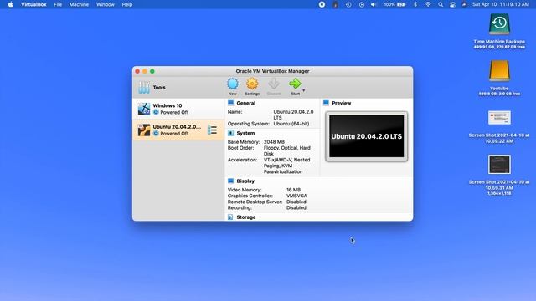536x301 pixels.
Task: Maximize the VirtualBox Manager window
Action: pyautogui.click(x=152, y=71)
